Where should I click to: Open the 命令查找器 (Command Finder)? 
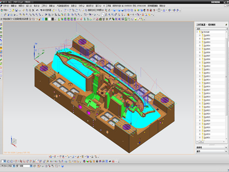[x=46, y=10]
